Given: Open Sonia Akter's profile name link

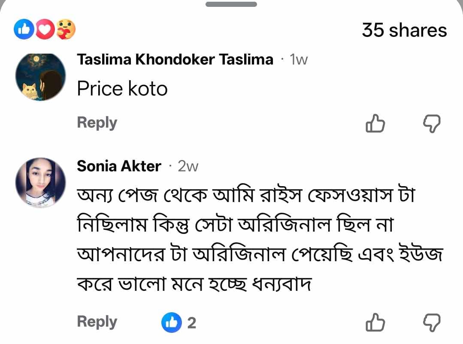Looking at the screenshot, I should (x=119, y=166).
